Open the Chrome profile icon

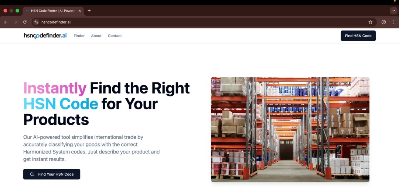(x=383, y=22)
